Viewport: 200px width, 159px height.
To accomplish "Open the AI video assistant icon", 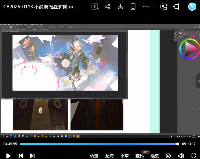I will (95, 7).
